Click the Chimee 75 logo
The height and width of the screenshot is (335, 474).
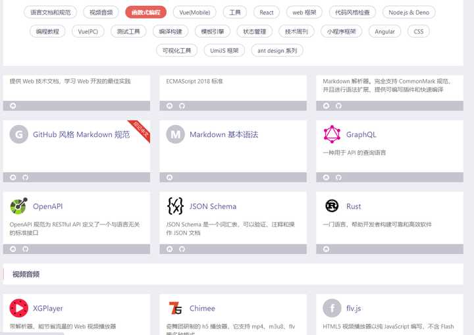coord(175,308)
